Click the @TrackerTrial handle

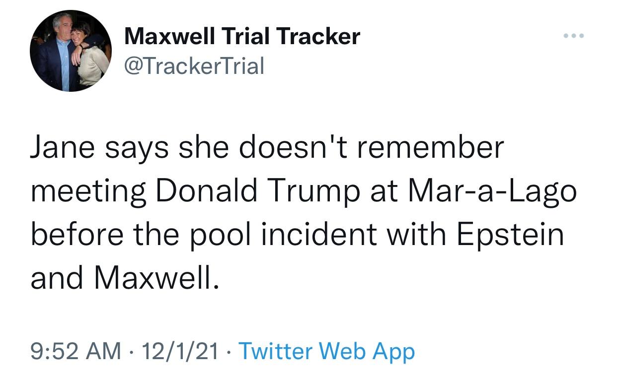[x=194, y=65]
